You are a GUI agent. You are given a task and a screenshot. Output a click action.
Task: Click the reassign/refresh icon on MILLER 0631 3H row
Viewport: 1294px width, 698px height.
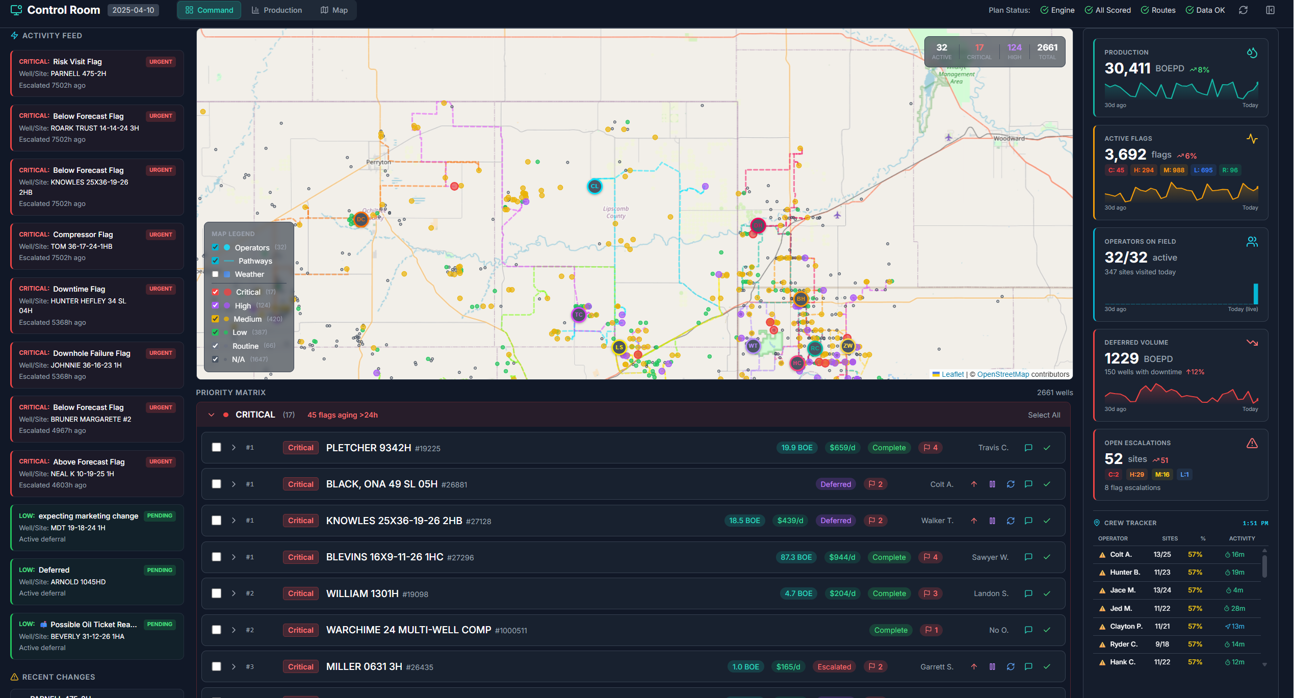click(x=1010, y=666)
